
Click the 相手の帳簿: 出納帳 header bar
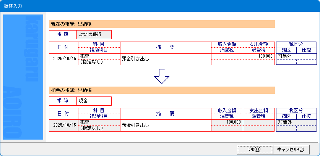click(x=162, y=90)
